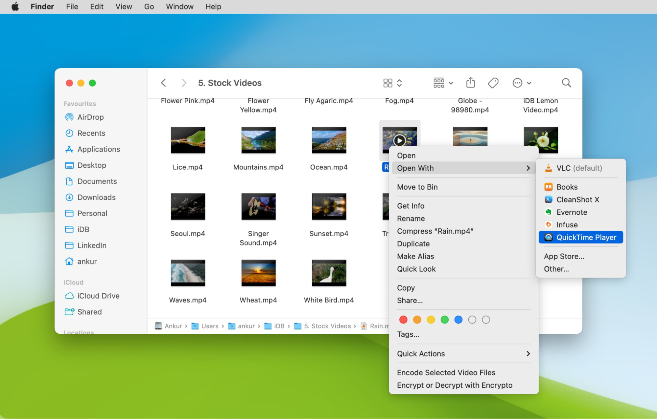Open iCloud Drive from the sidebar

[x=98, y=296]
